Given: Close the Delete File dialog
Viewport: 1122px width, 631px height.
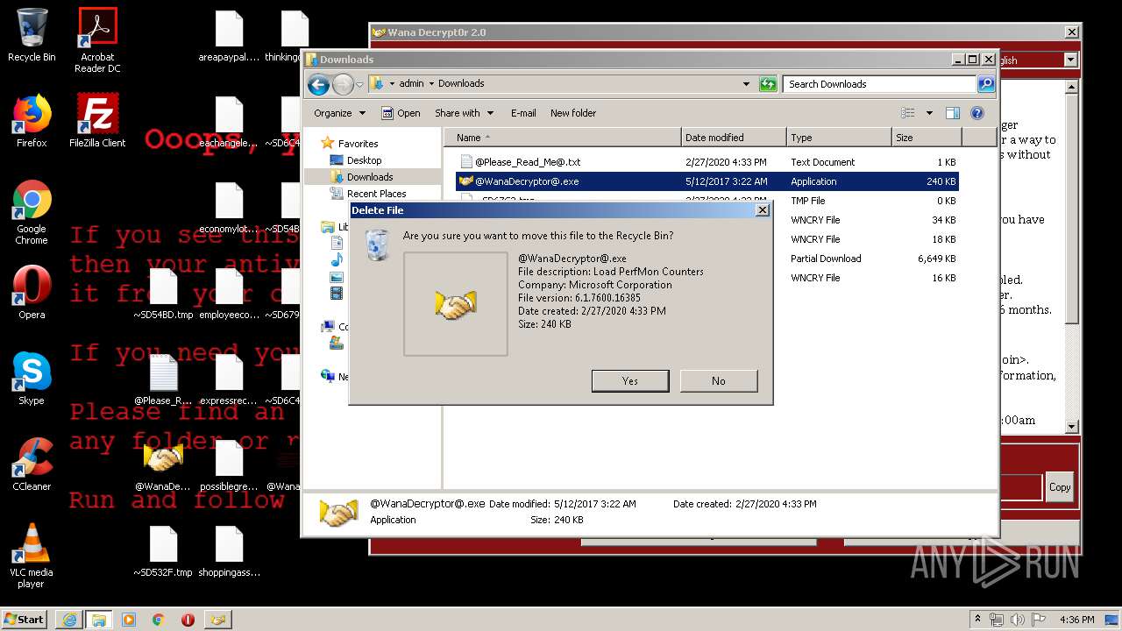Looking at the screenshot, I should 762,210.
